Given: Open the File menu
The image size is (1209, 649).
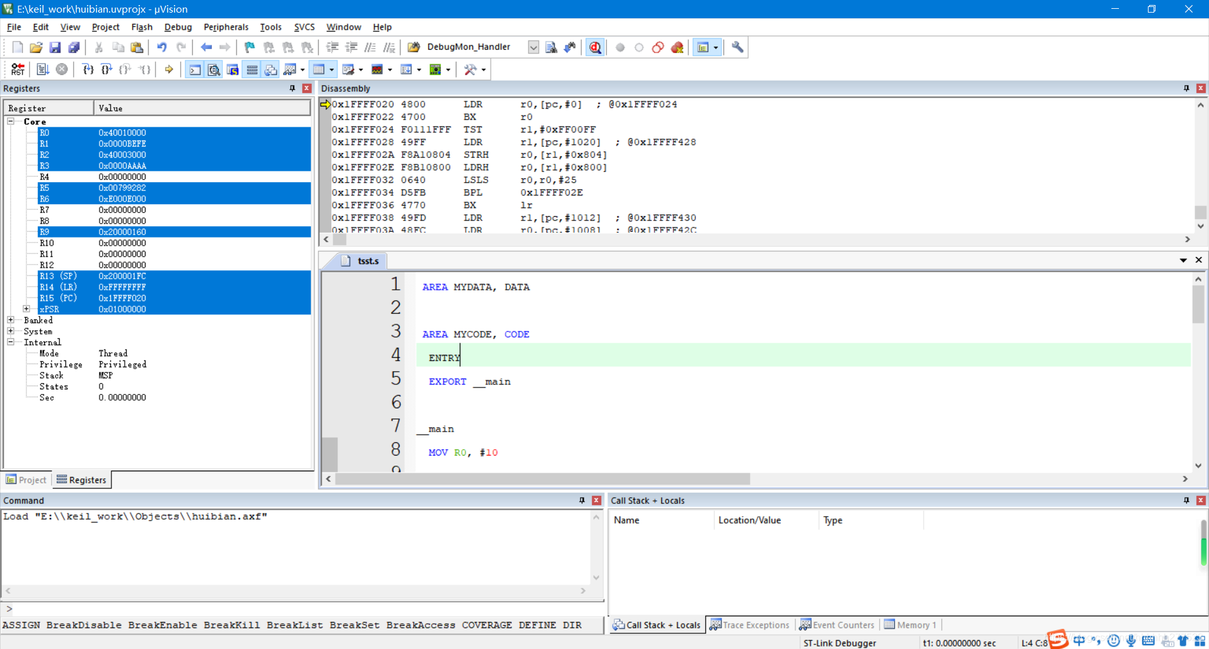Looking at the screenshot, I should pos(14,27).
